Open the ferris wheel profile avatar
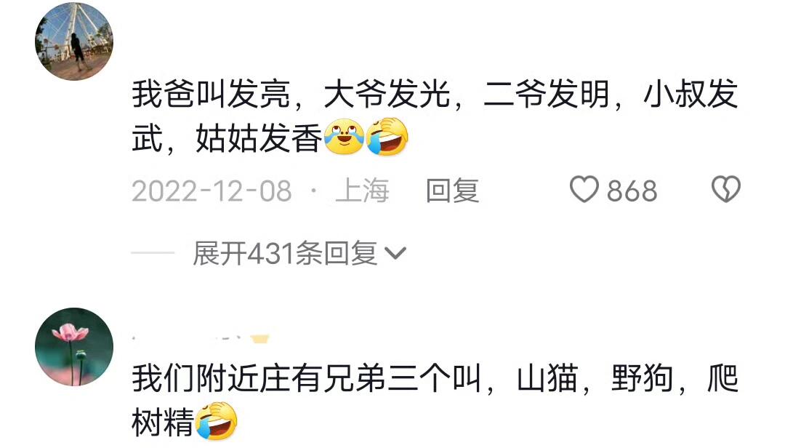This screenshot has height=448, width=785. click(x=74, y=41)
